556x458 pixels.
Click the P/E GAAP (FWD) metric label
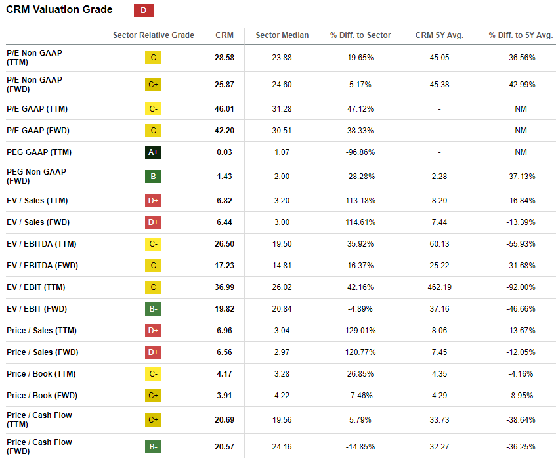38,131
